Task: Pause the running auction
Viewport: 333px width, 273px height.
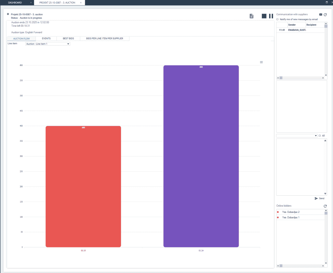Action: [x=271, y=16]
